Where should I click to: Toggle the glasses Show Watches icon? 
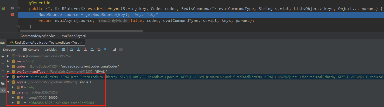pyautogui.click(x=3, y=90)
